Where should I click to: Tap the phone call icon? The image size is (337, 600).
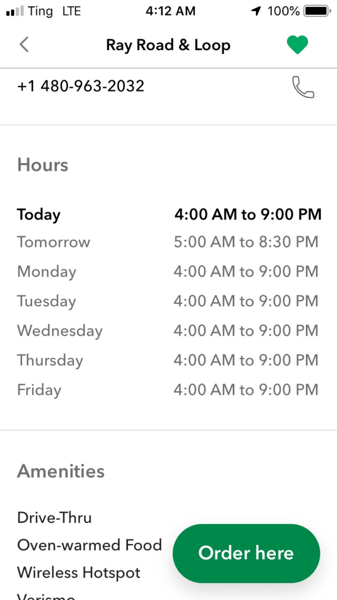[x=303, y=87]
